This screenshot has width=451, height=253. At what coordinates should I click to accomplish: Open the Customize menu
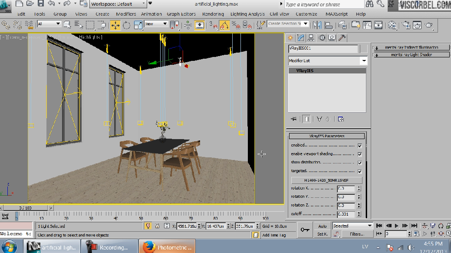click(306, 14)
